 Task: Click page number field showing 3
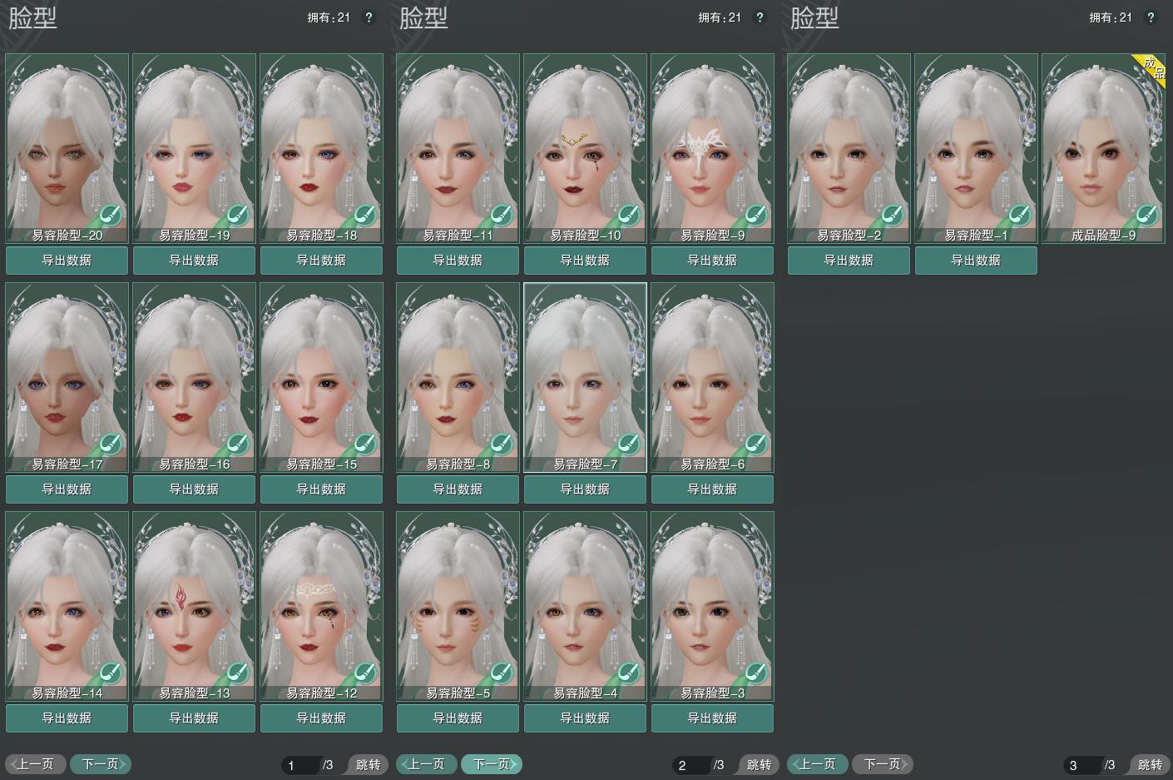tap(1082, 765)
